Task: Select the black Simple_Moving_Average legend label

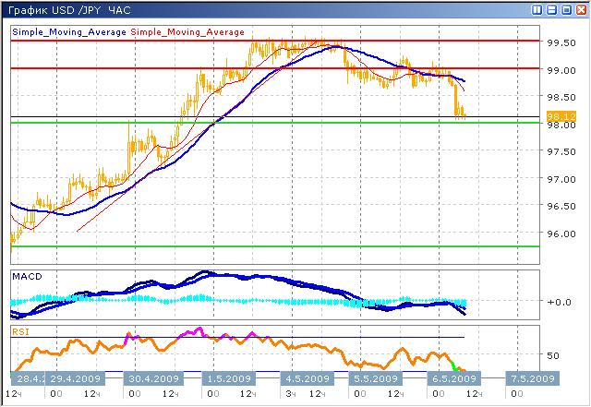Action: coord(69,31)
